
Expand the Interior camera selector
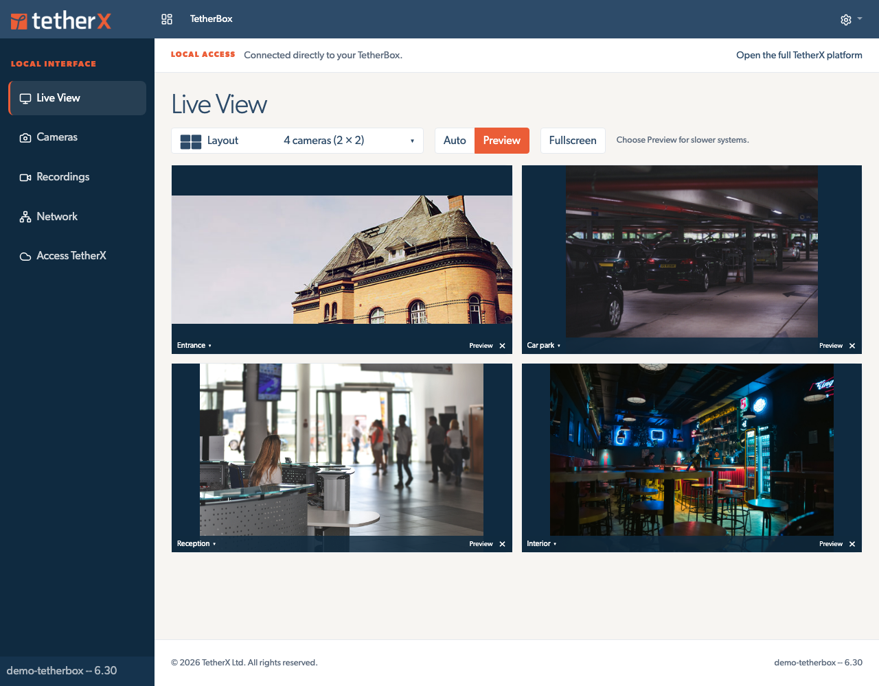coord(542,544)
